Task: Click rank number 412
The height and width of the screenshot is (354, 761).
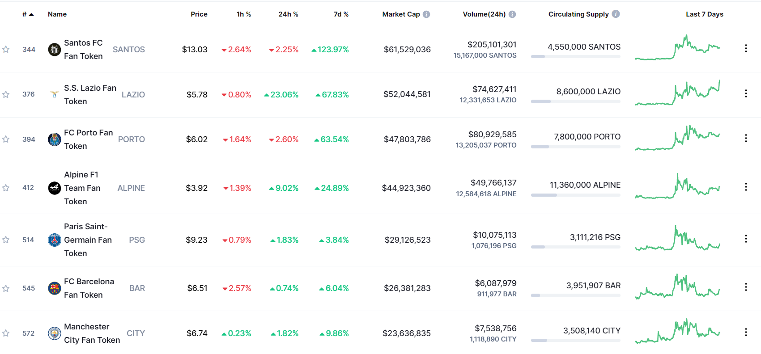Action: (28, 188)
